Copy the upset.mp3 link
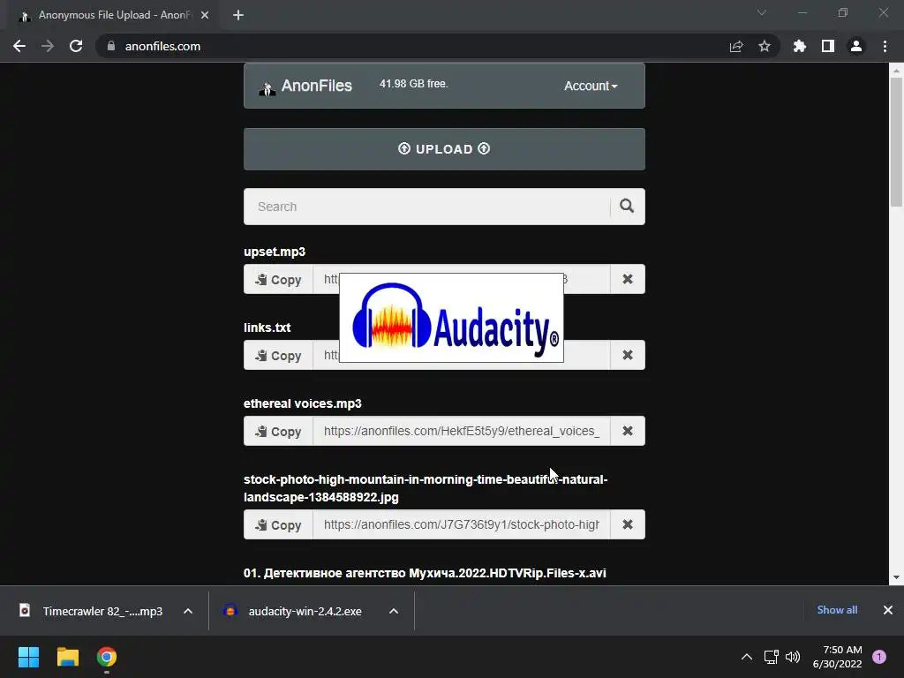Screen dimensions: 904x678 coord(278,280)
